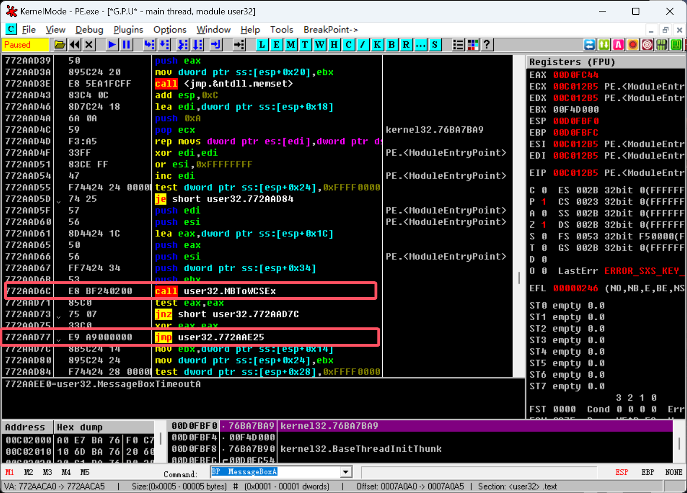Viewport: 687px width, 493px height.
Task: Open Executable modules with E button
Action: point(276,45)
